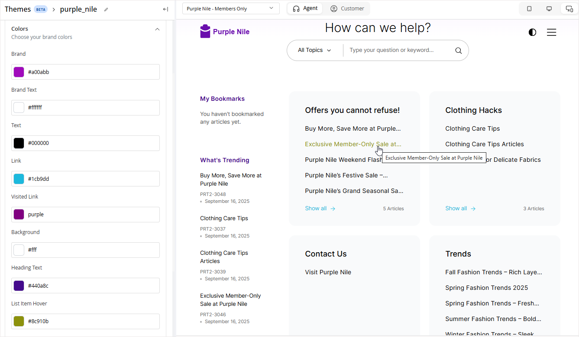Collapse the Colors section
Image resolution: width=579 pixels, height=337 pixels.
tap(157, 29)
